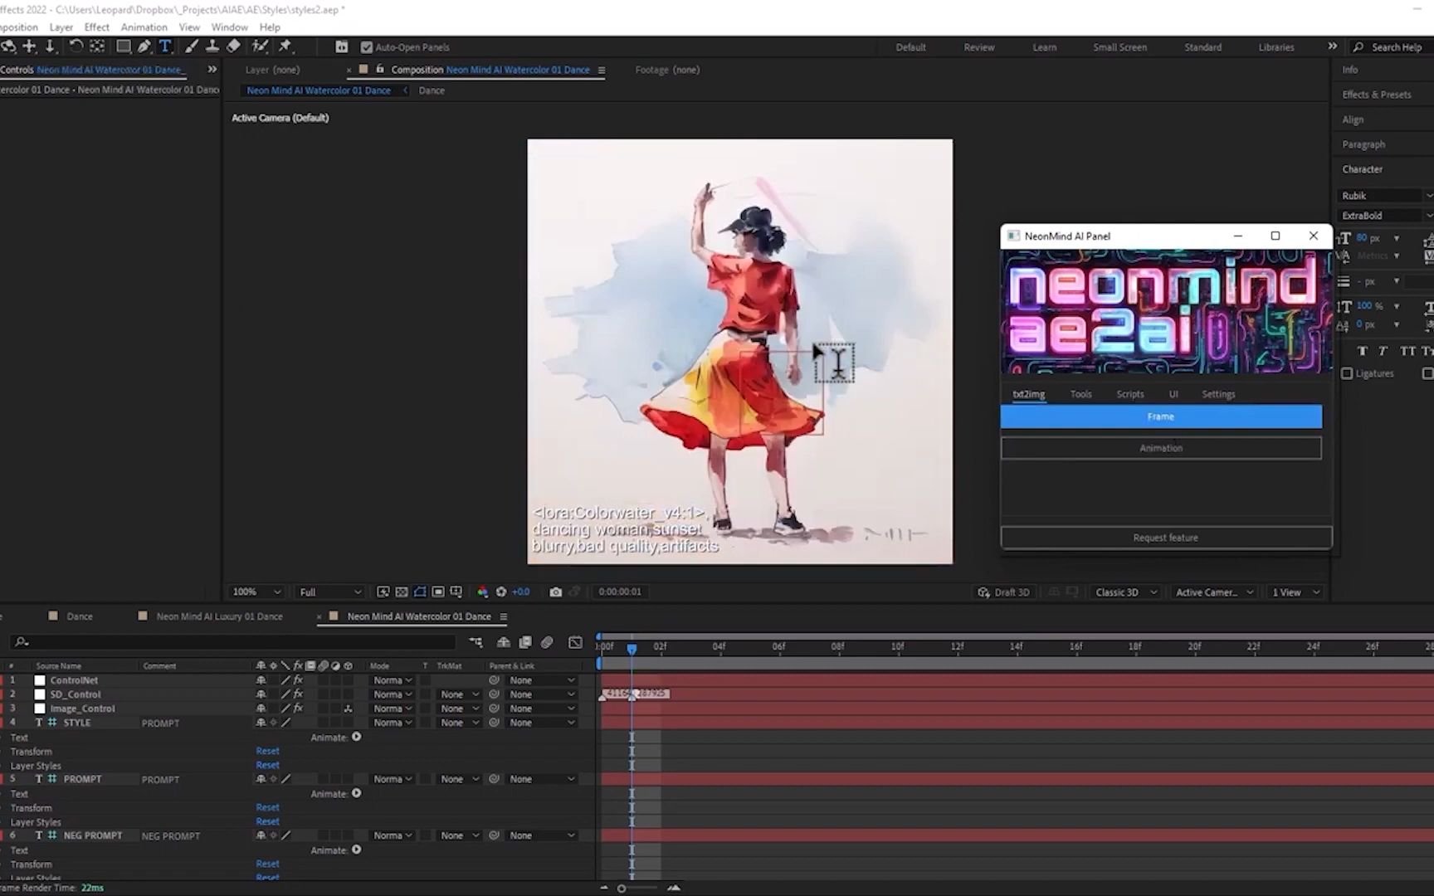Click the timeline zoom slider handle
The image size is (1434, 896).
pos(621,889)
